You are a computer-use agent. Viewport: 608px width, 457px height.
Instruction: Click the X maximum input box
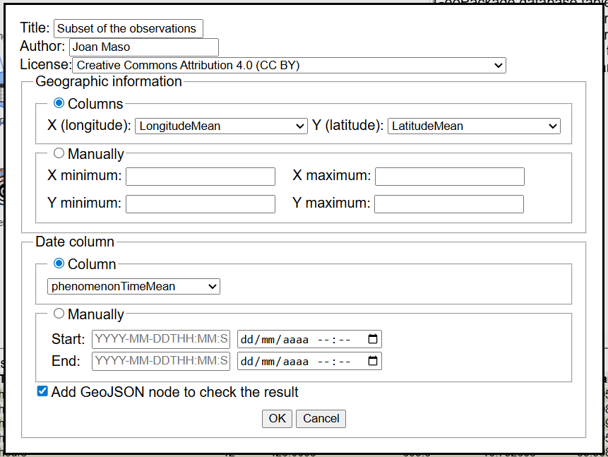(x=449, y=177)
